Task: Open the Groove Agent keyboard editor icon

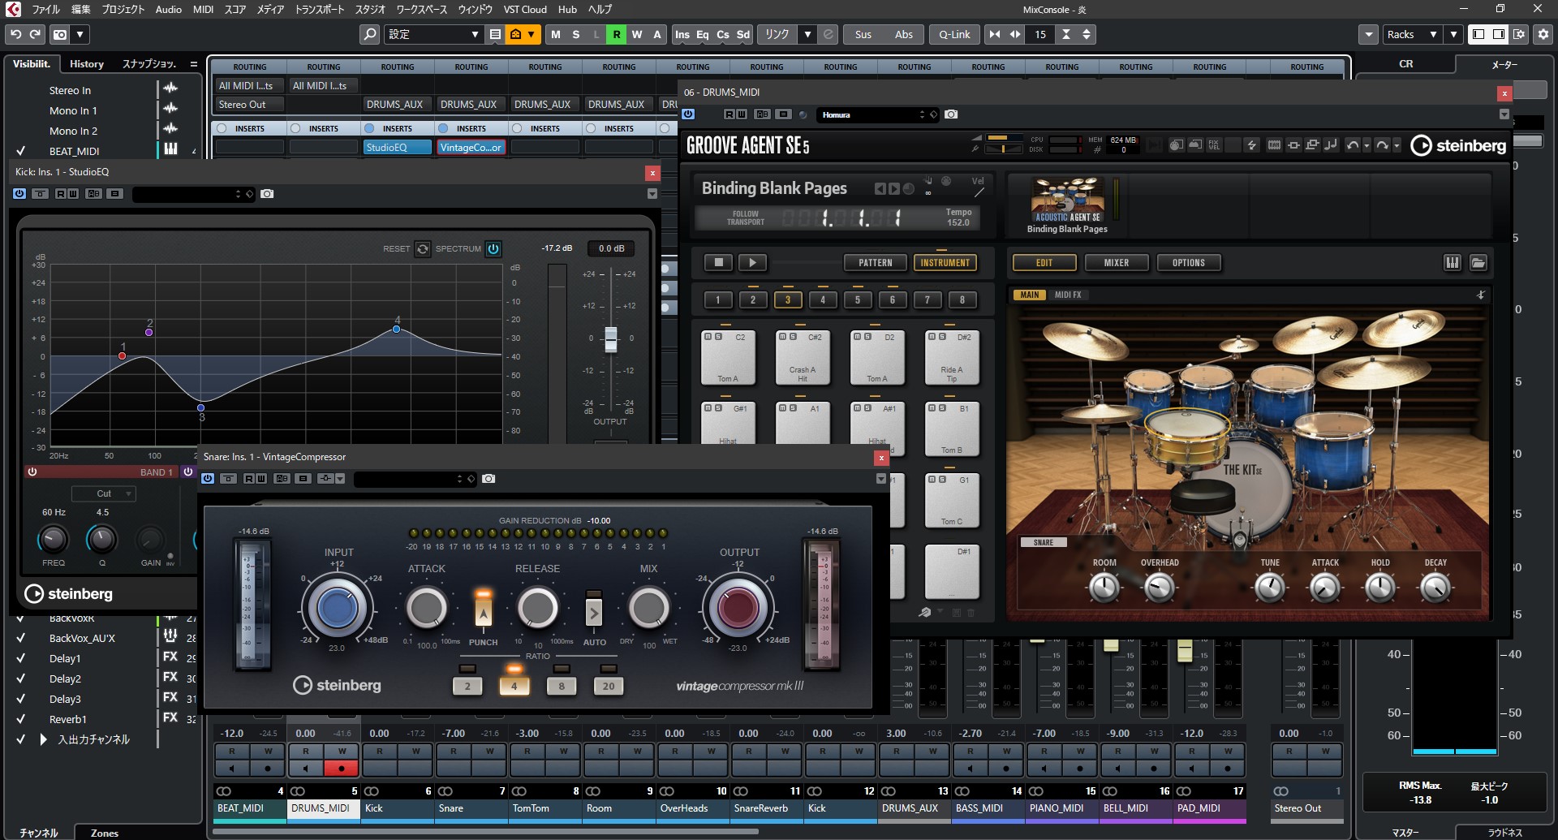Action: coord(1452,262)
